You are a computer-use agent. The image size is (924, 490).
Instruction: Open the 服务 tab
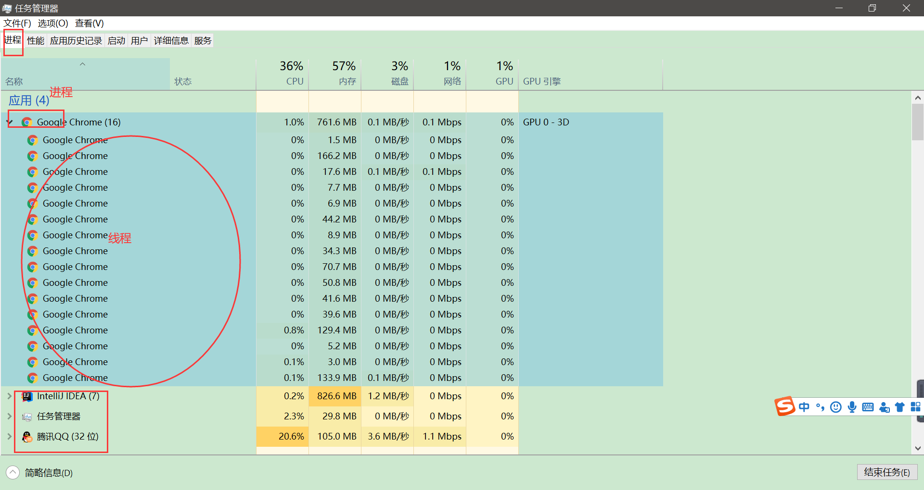click(x=203, y=41)
